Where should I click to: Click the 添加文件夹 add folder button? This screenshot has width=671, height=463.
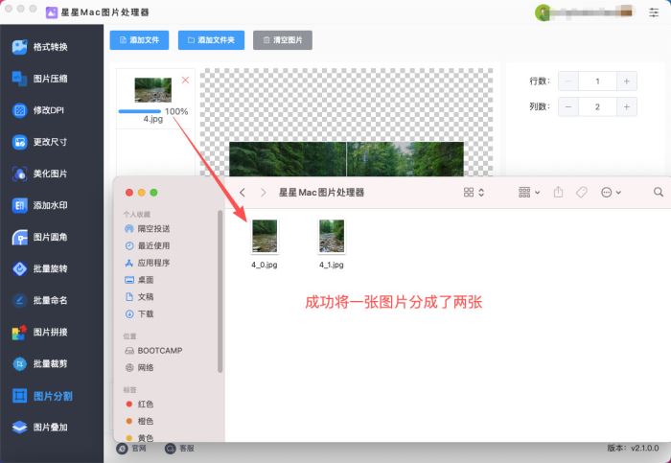tap(211, 40)
